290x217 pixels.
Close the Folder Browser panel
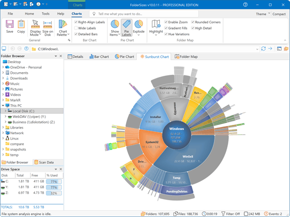(x=61, y=56)
